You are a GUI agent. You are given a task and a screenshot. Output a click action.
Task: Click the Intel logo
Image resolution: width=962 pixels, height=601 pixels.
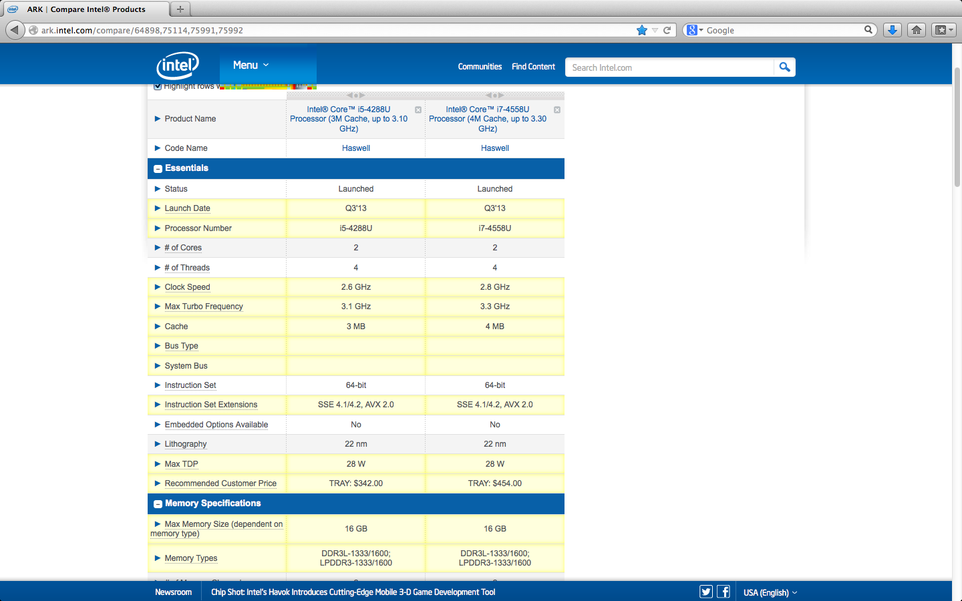(178, 65)
